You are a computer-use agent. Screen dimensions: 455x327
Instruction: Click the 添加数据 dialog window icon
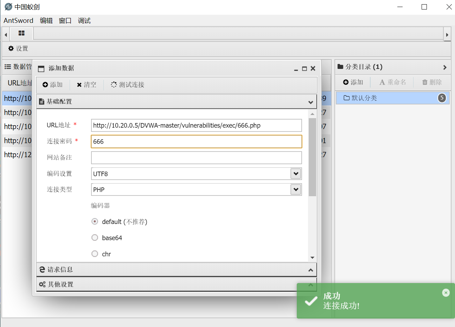(x=41, y=69)
